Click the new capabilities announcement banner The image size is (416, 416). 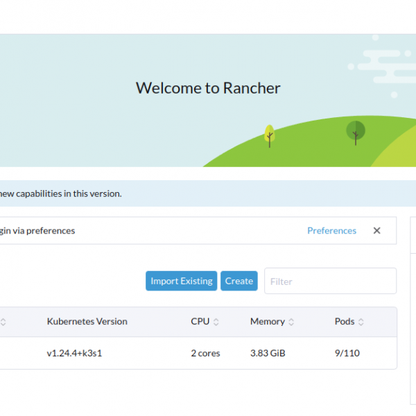click(x=61, y=193)
